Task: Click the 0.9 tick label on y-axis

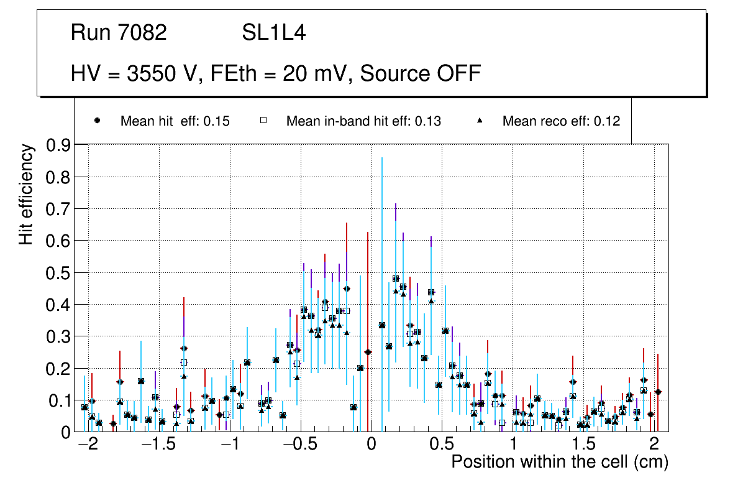Action: click(59, 145)
